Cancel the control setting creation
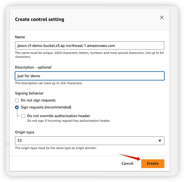Screen dimensions: 184x182 coord(127,163)
